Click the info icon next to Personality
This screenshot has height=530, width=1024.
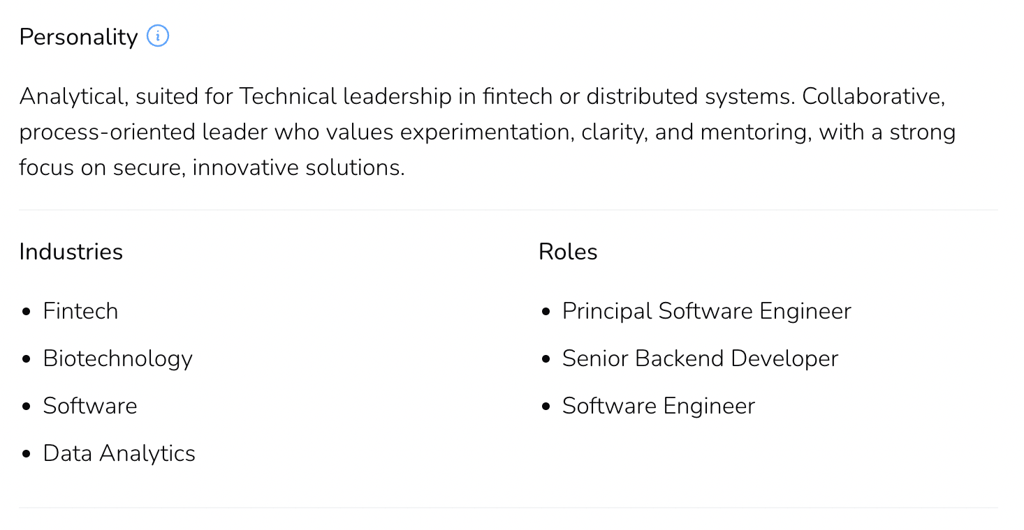(158, 36)
